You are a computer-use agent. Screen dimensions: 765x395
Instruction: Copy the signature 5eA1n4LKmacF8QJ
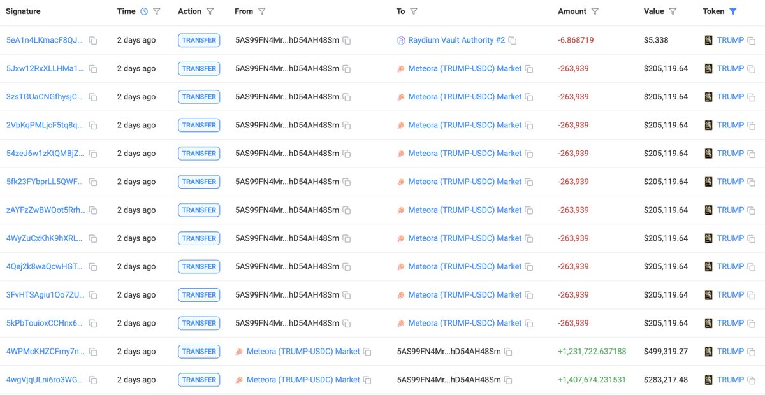[93, 39]
